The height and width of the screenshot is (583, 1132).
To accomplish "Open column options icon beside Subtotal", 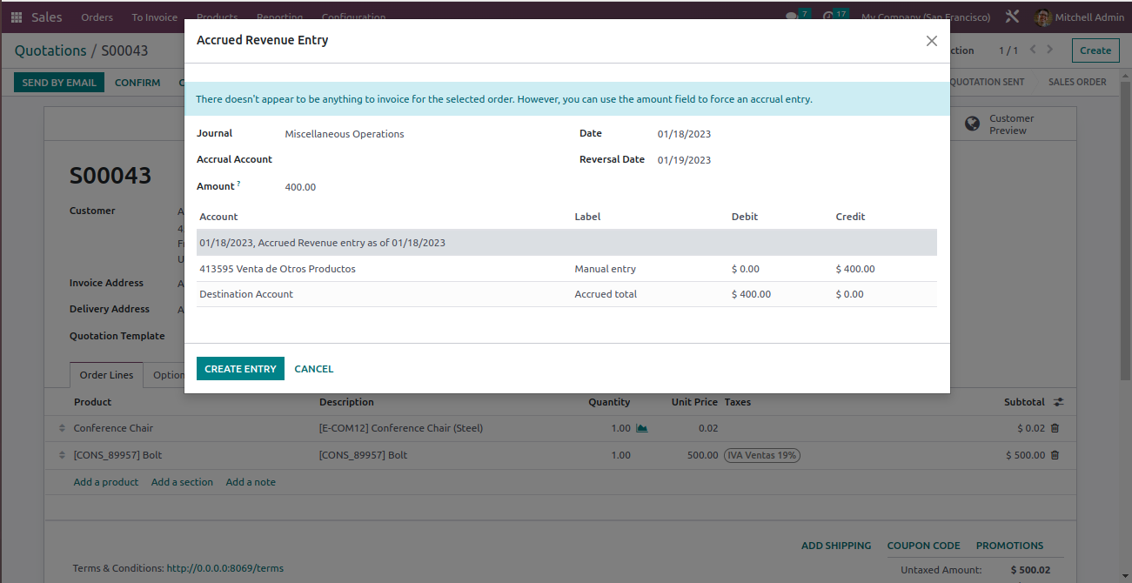I will point(1058,402).
